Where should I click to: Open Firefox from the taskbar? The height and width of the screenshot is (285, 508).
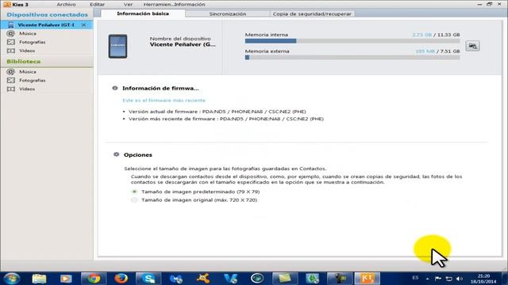pos(121,279)
